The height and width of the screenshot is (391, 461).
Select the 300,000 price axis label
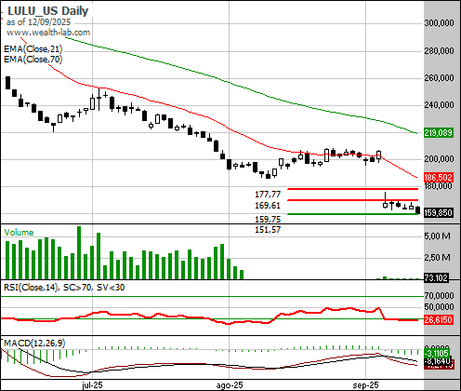coord(439,22)
